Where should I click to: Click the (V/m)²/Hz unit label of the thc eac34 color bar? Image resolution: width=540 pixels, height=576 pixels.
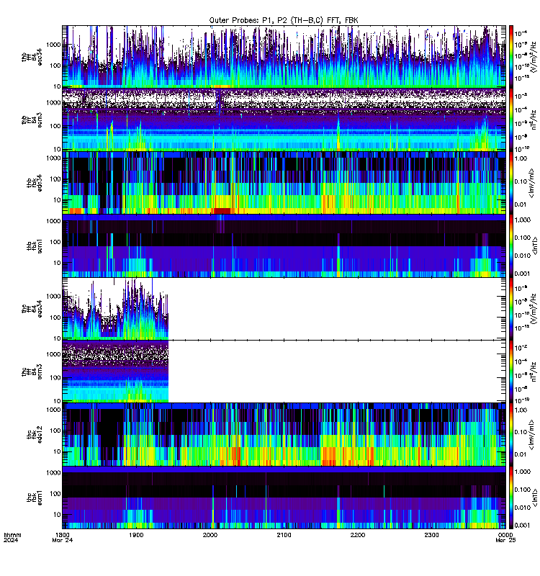(533, 309)
